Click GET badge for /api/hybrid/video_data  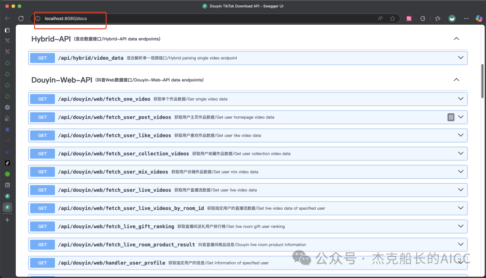[x=42, y=58]
